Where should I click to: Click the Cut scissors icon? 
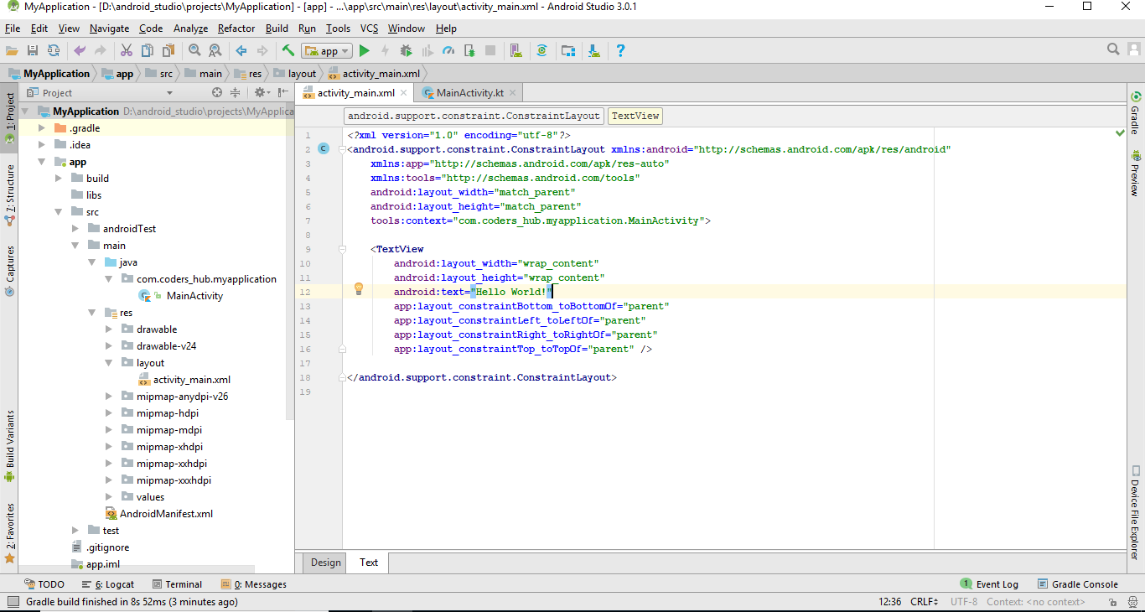pos(127,51)
